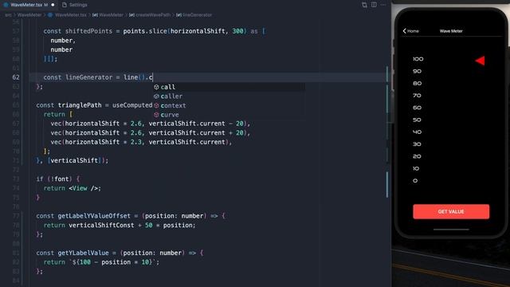Click the 0 label on the wave meter
This screenshot has width=510, height=287.
pos(415,181)
